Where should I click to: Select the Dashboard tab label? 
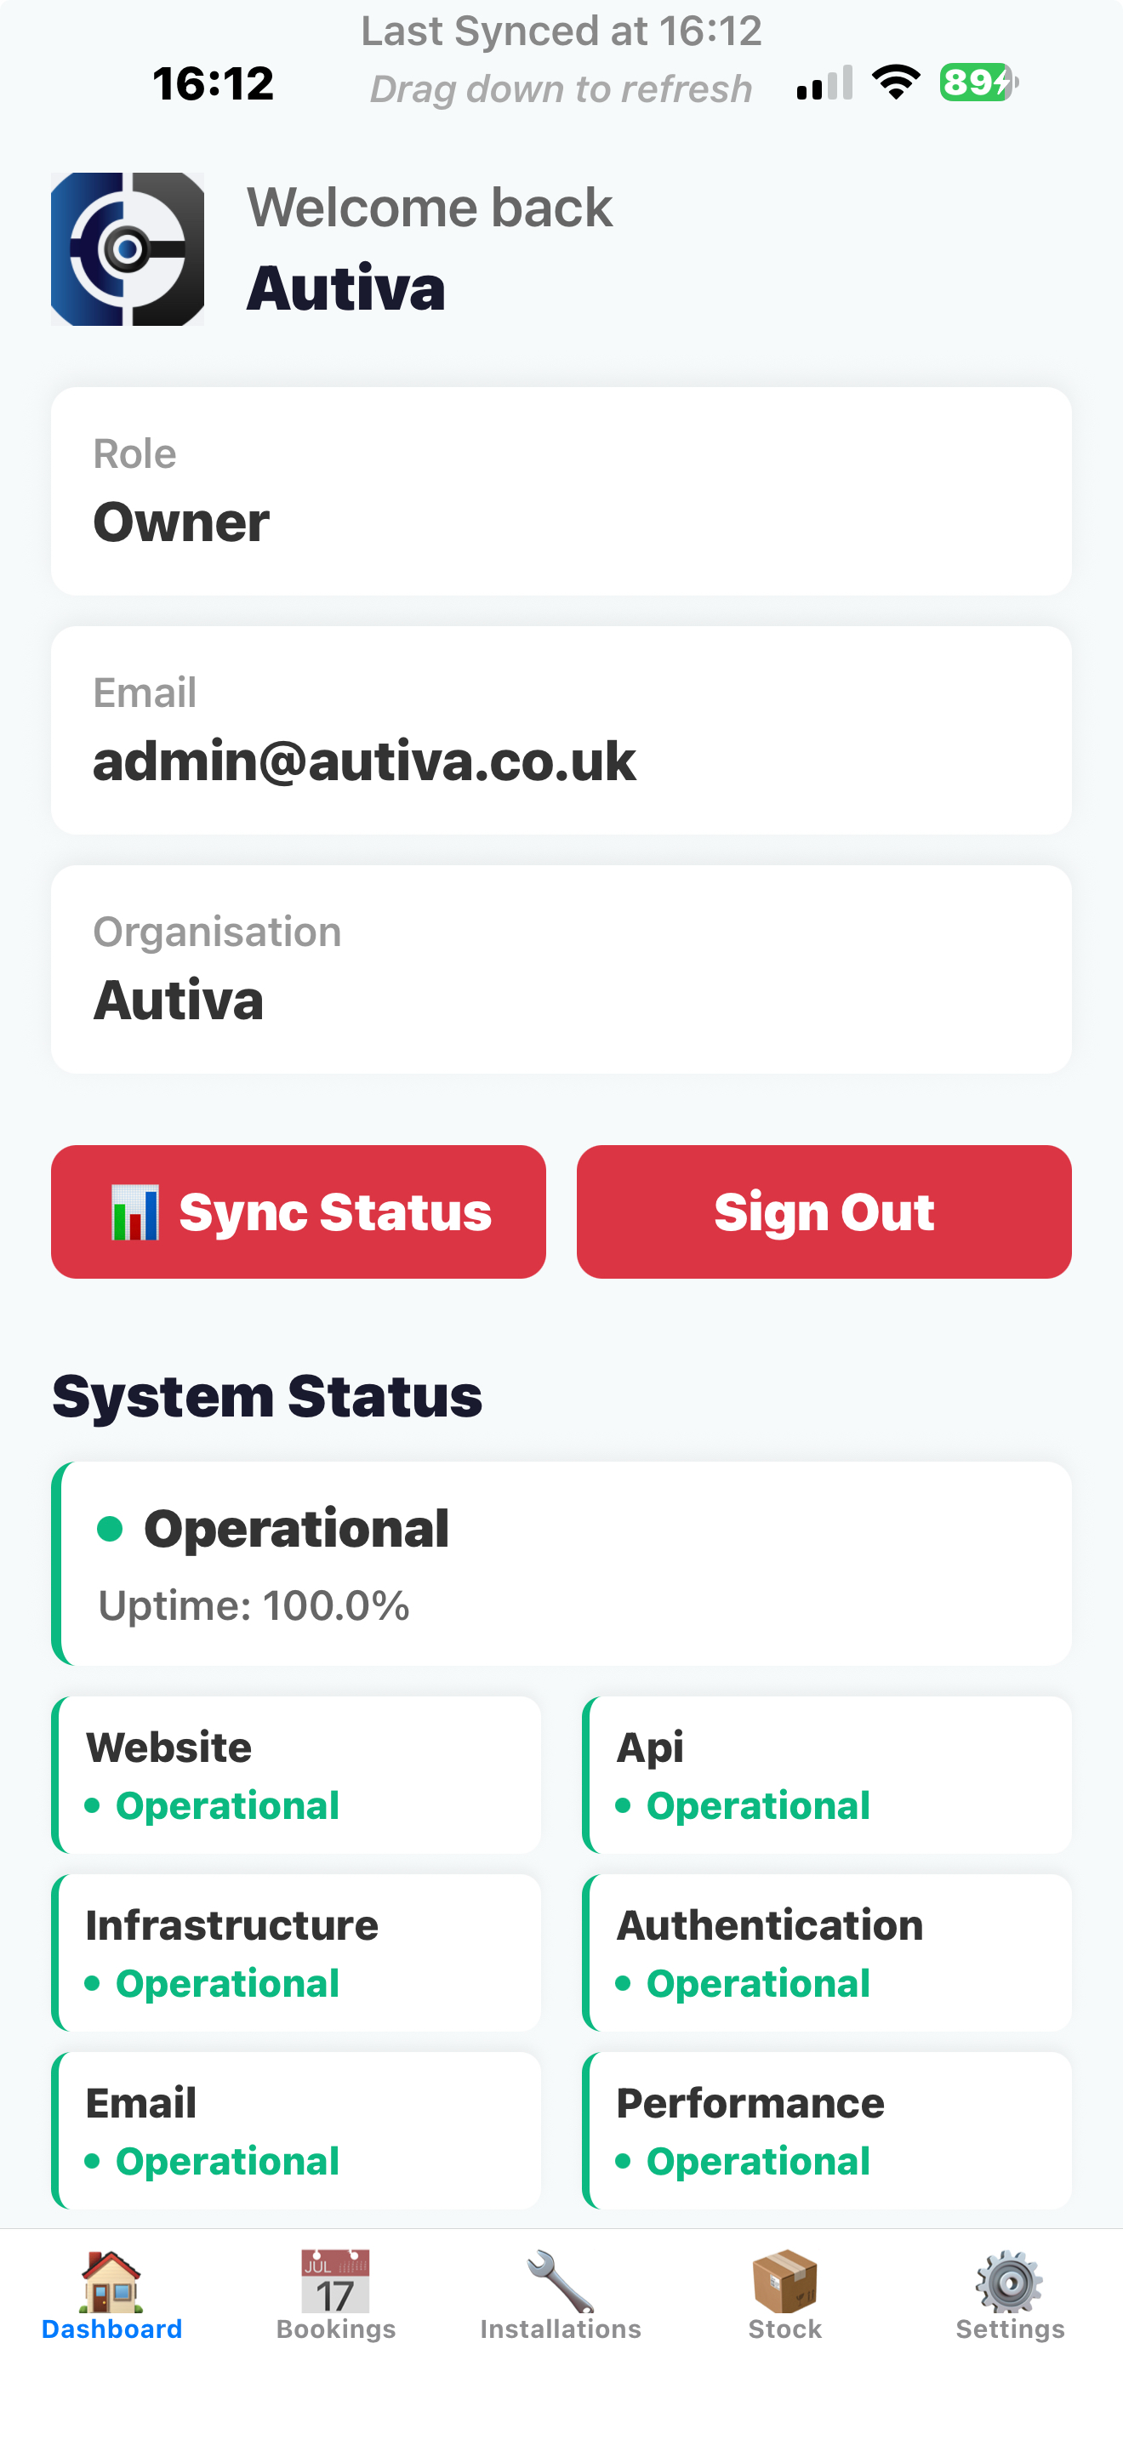click(111, 2329)
